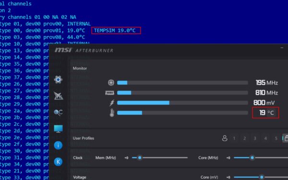Click the blue information icon
Viewport: 288px width, 180px height.
pyautogui.click(x=58, y=145)
